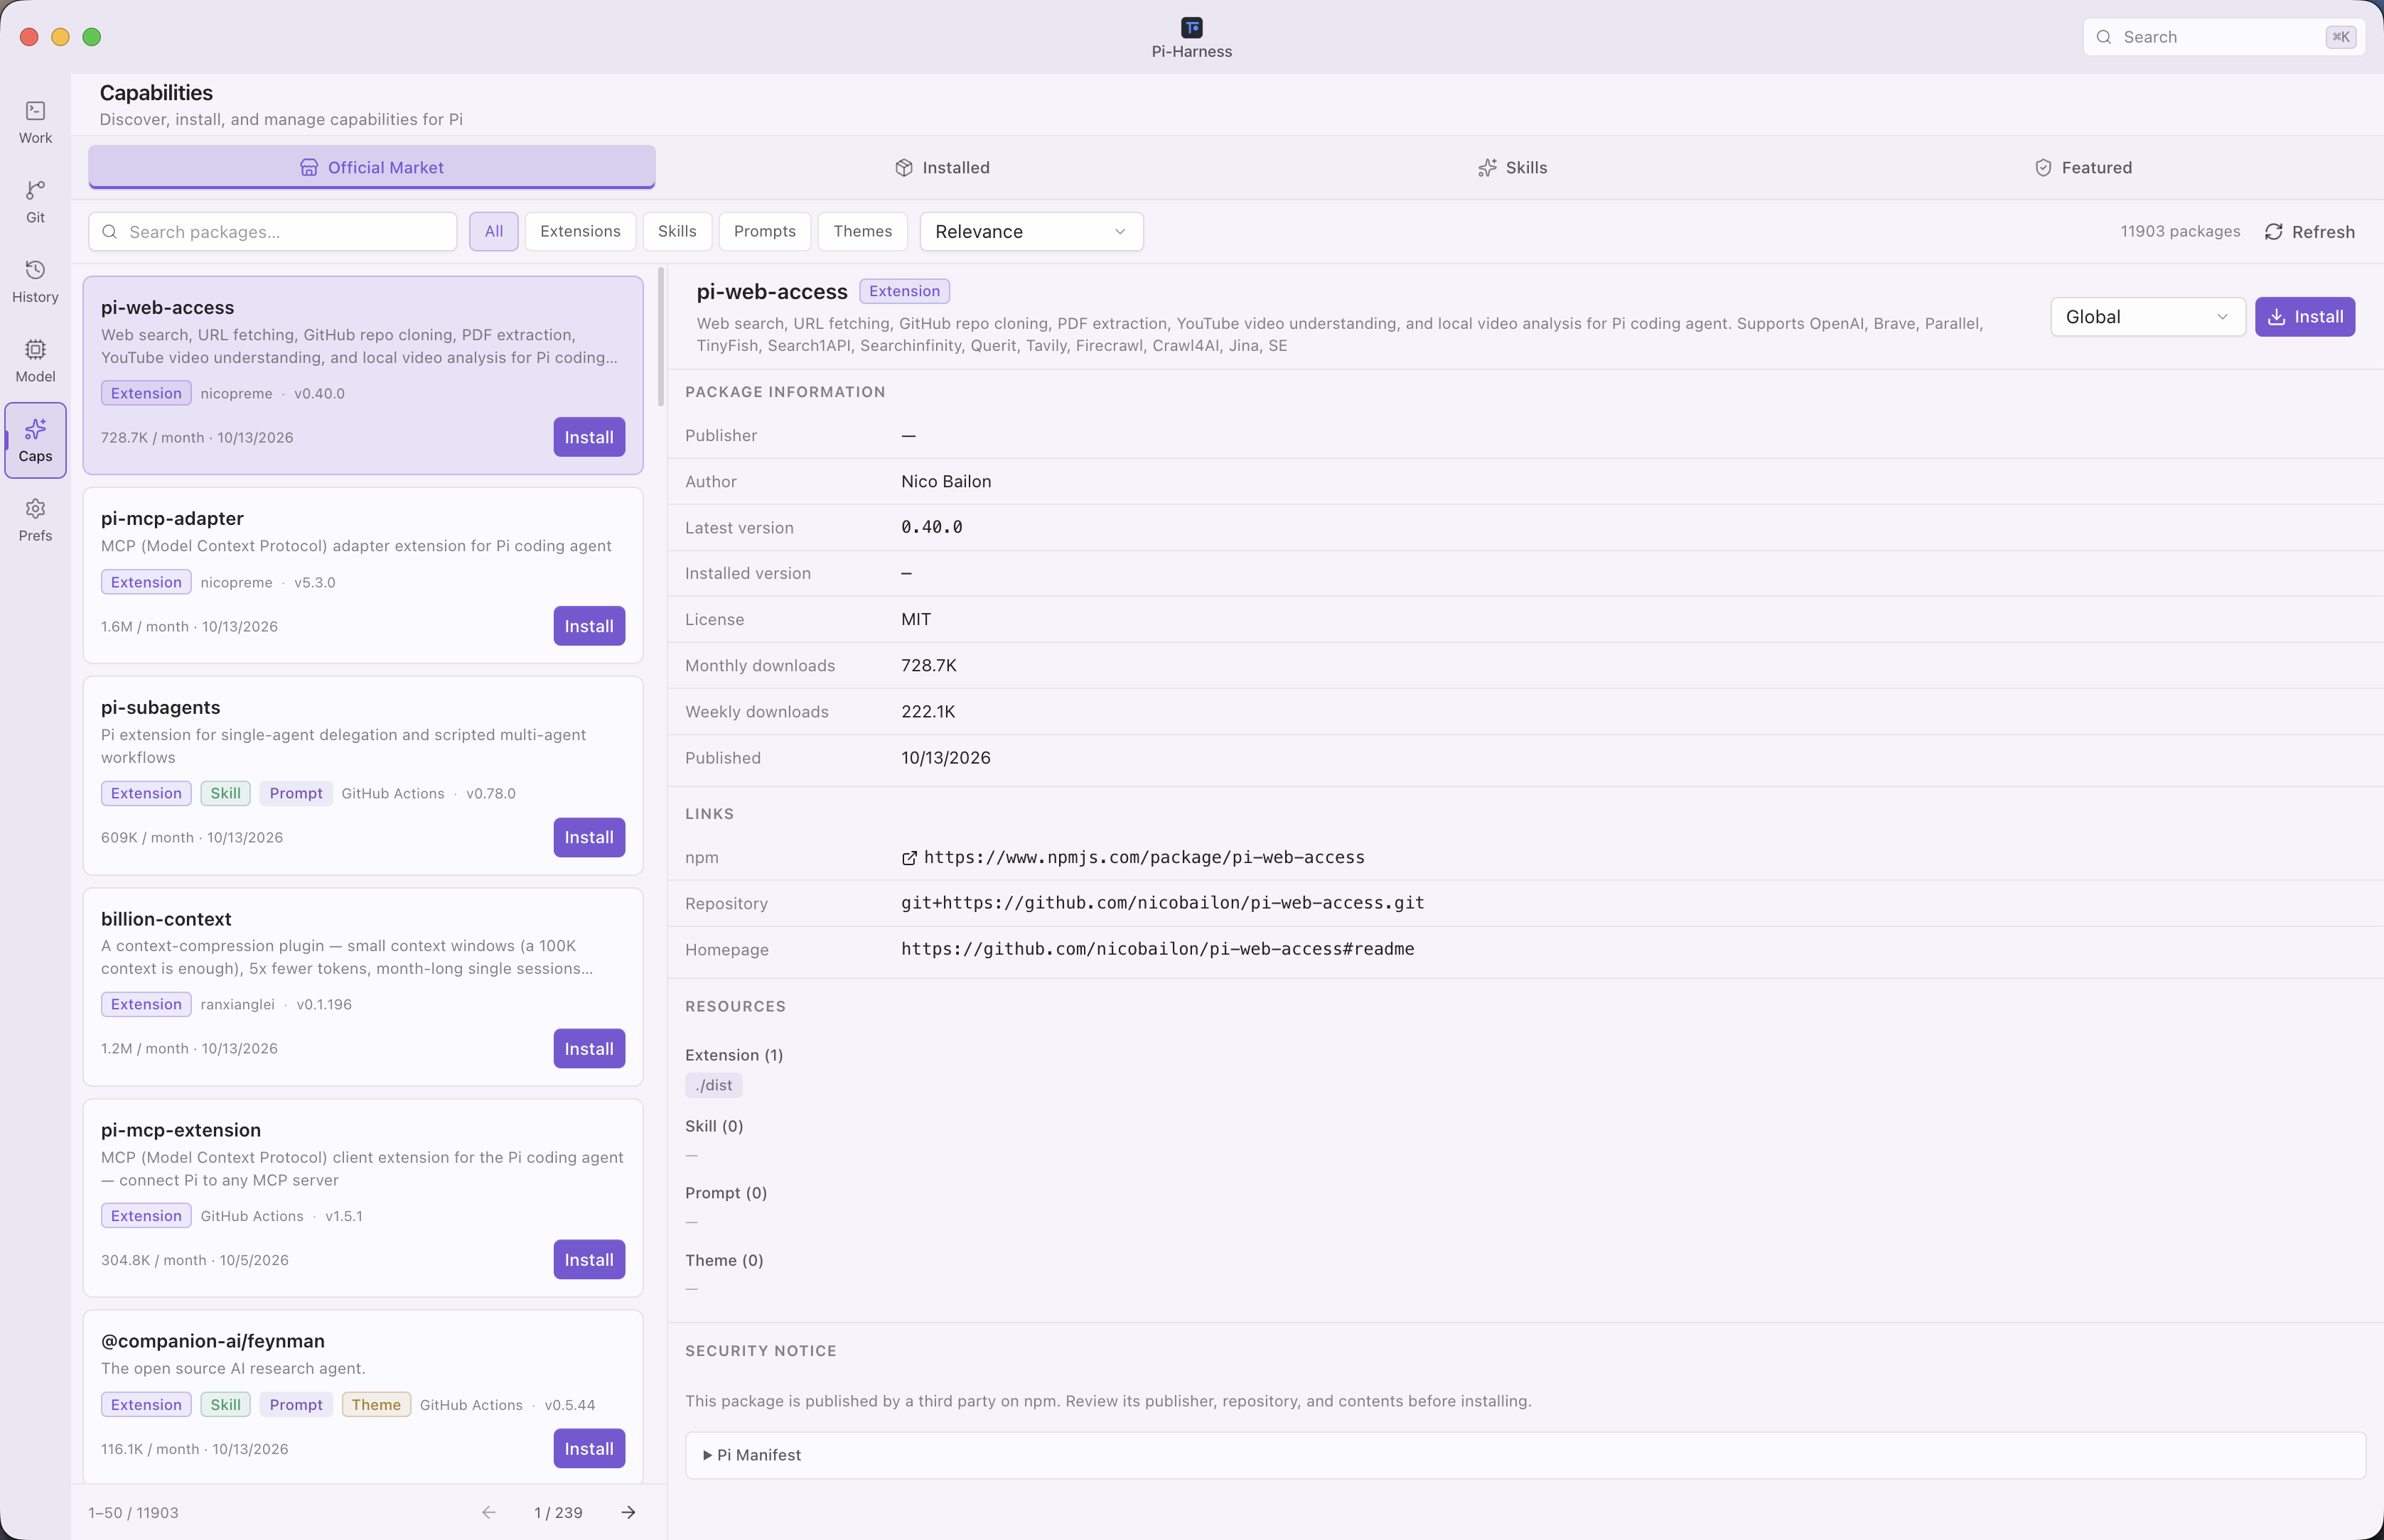Click the Latest version value 0.40.0
This screenshot has width=2384, height=1540.
(931, 527)
